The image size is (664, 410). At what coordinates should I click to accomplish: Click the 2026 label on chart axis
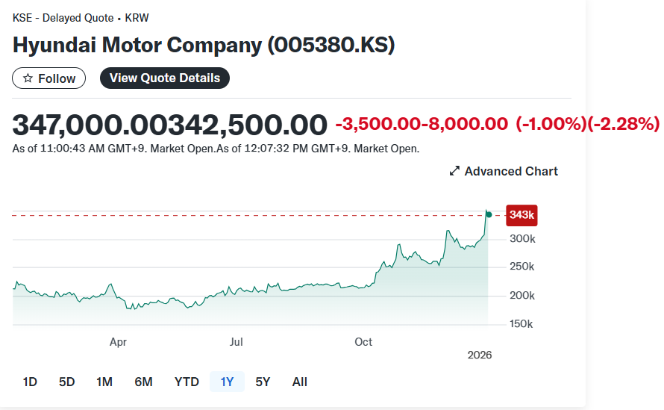479,355
